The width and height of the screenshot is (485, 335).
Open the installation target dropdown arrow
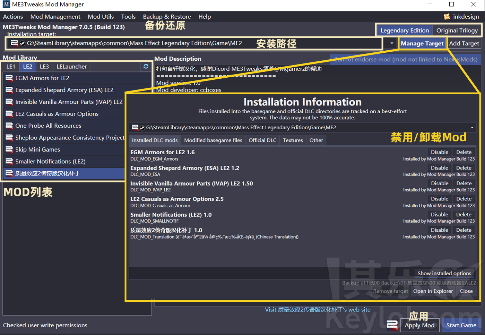(x=392, y=43)
